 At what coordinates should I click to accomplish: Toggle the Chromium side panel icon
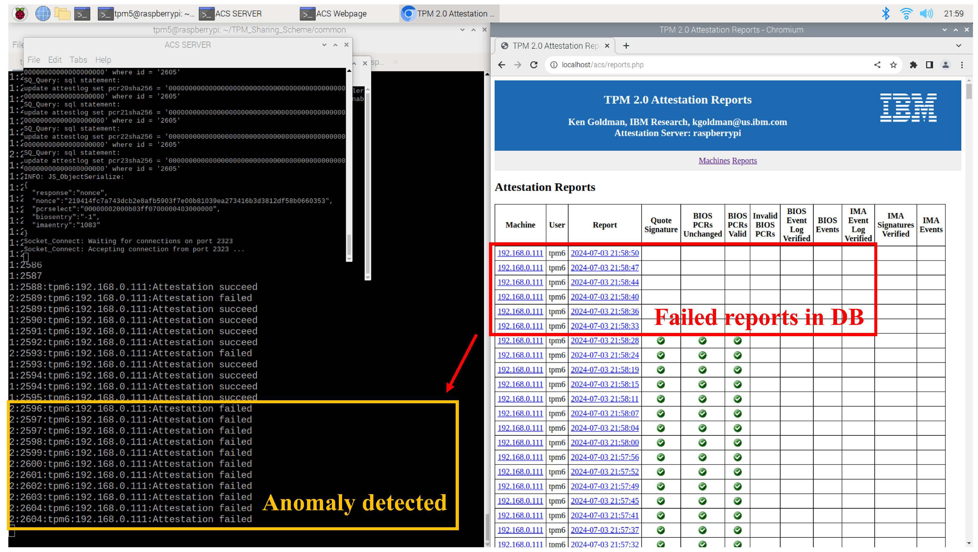click(929, 65)
